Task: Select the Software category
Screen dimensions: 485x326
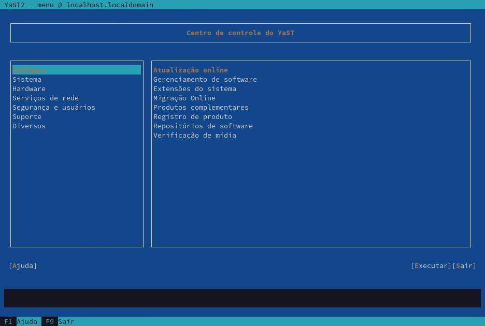Action: 76,70
